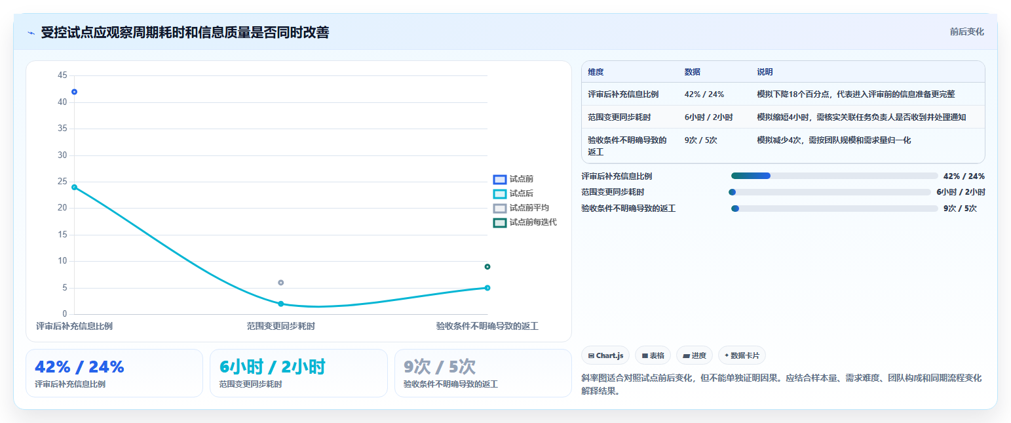Open the 6小时 / 2小时 data card
Screen dimensions: 1011x423
point(299,373)
